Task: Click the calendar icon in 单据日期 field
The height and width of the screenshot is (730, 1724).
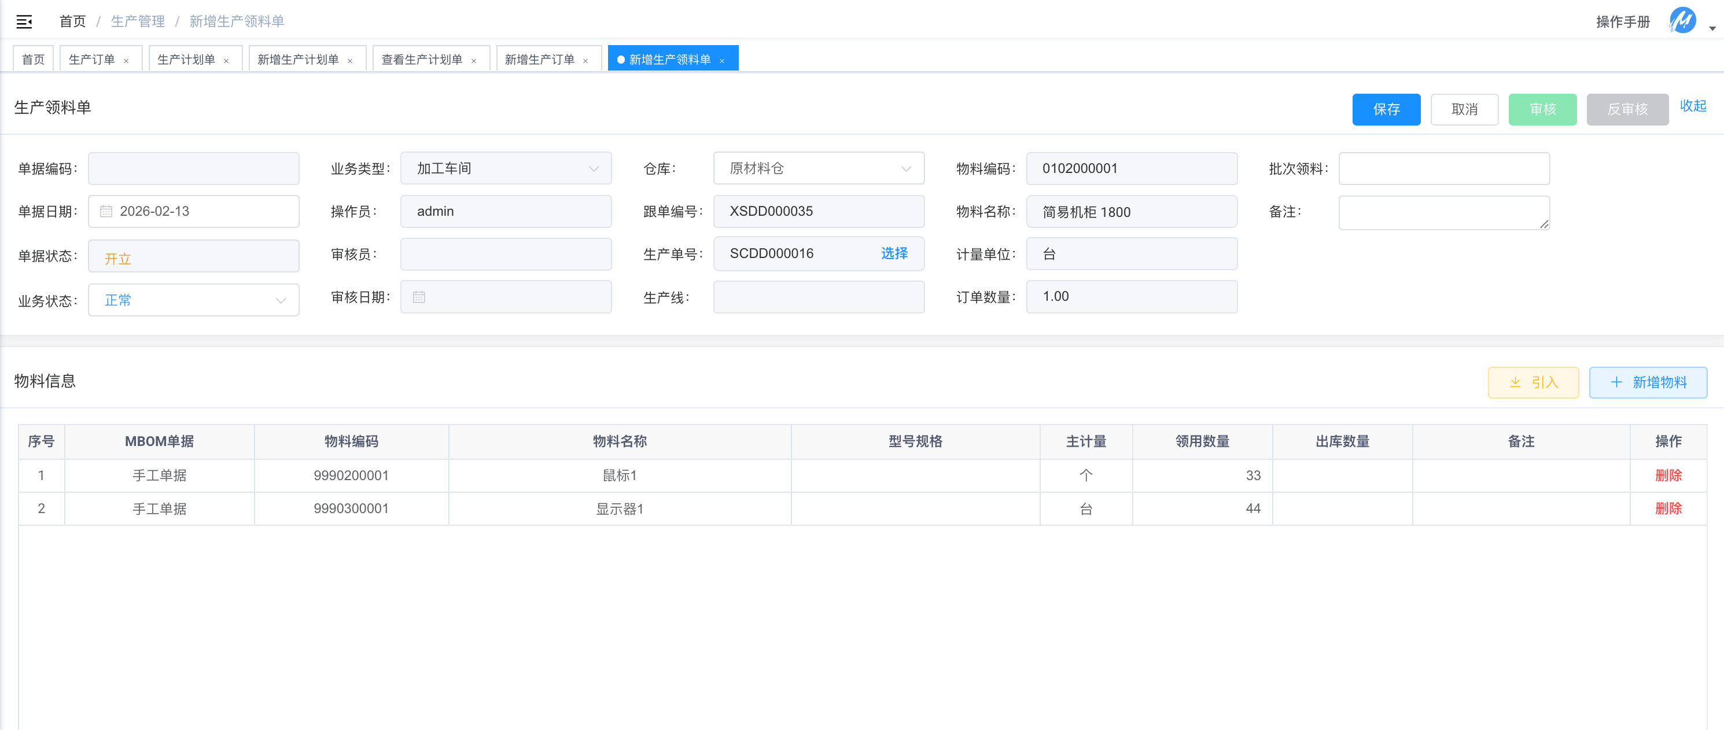Action: pyautogui.click(x=106, y=212)
